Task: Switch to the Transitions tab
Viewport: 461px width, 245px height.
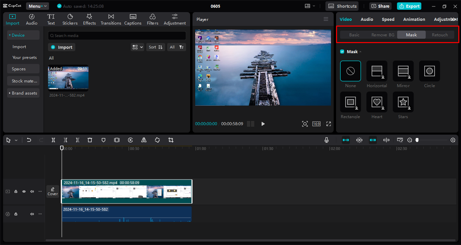Action: pyautogui.click(x=111, y=19)
